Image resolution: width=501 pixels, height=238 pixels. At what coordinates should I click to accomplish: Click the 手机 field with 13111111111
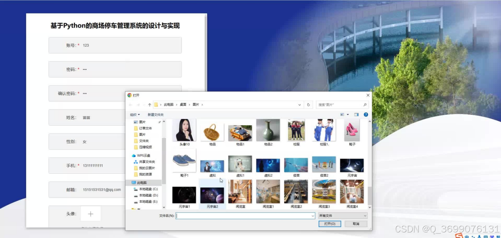pyautogui.click(x=87, y=166)
